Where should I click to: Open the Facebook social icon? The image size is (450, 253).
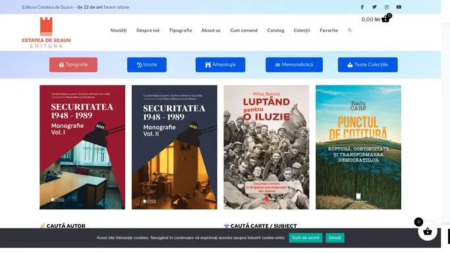tap(362, 7)
